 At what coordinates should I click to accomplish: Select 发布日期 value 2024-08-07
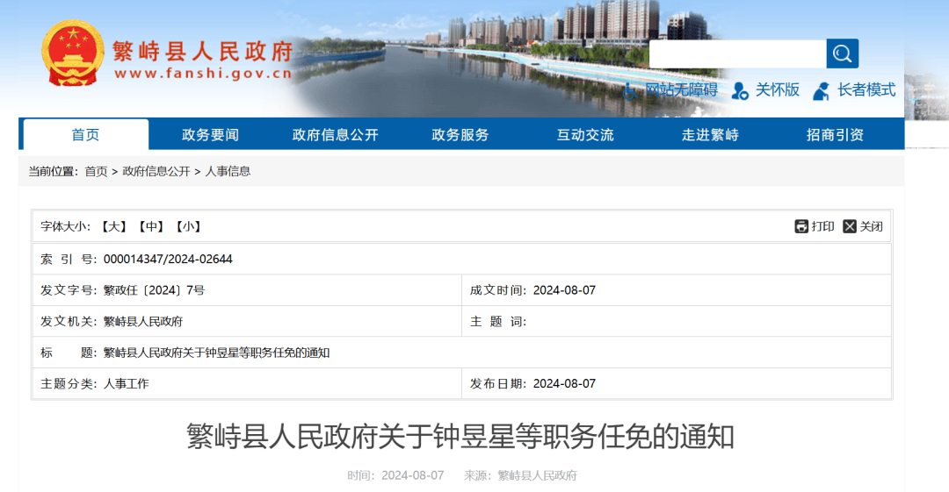pos(564,384)
